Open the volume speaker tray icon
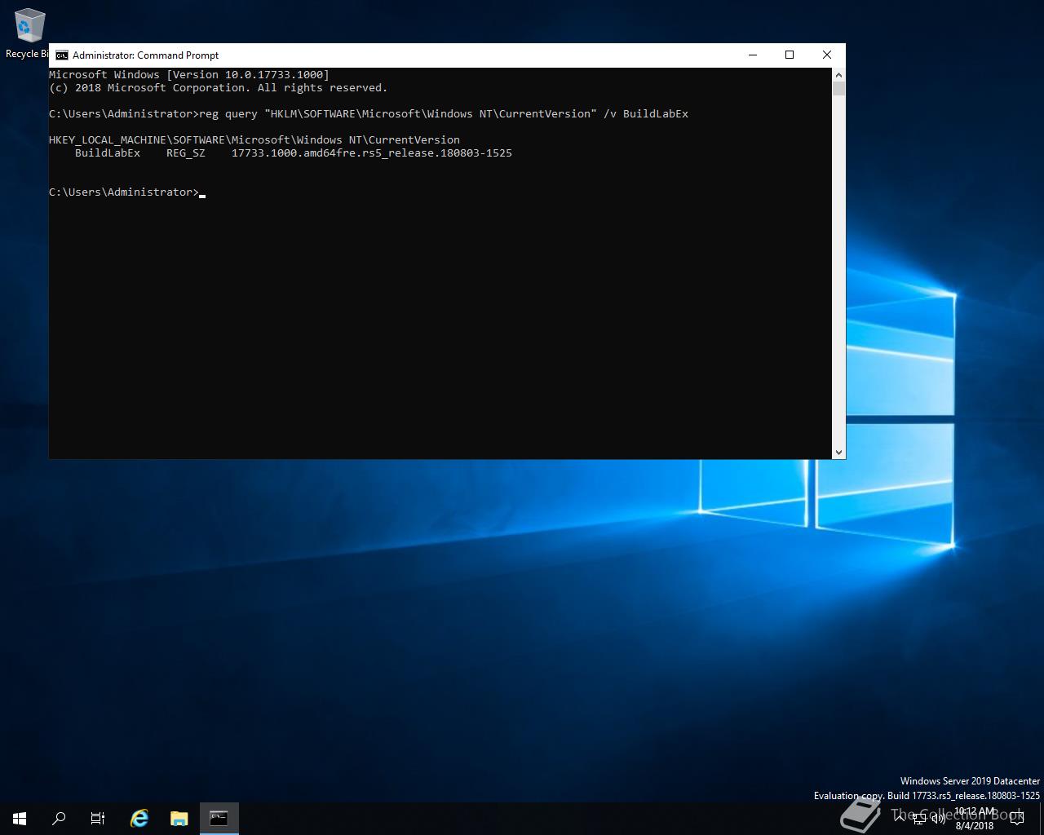This screenshot has width=1044, height=835. 938,819
